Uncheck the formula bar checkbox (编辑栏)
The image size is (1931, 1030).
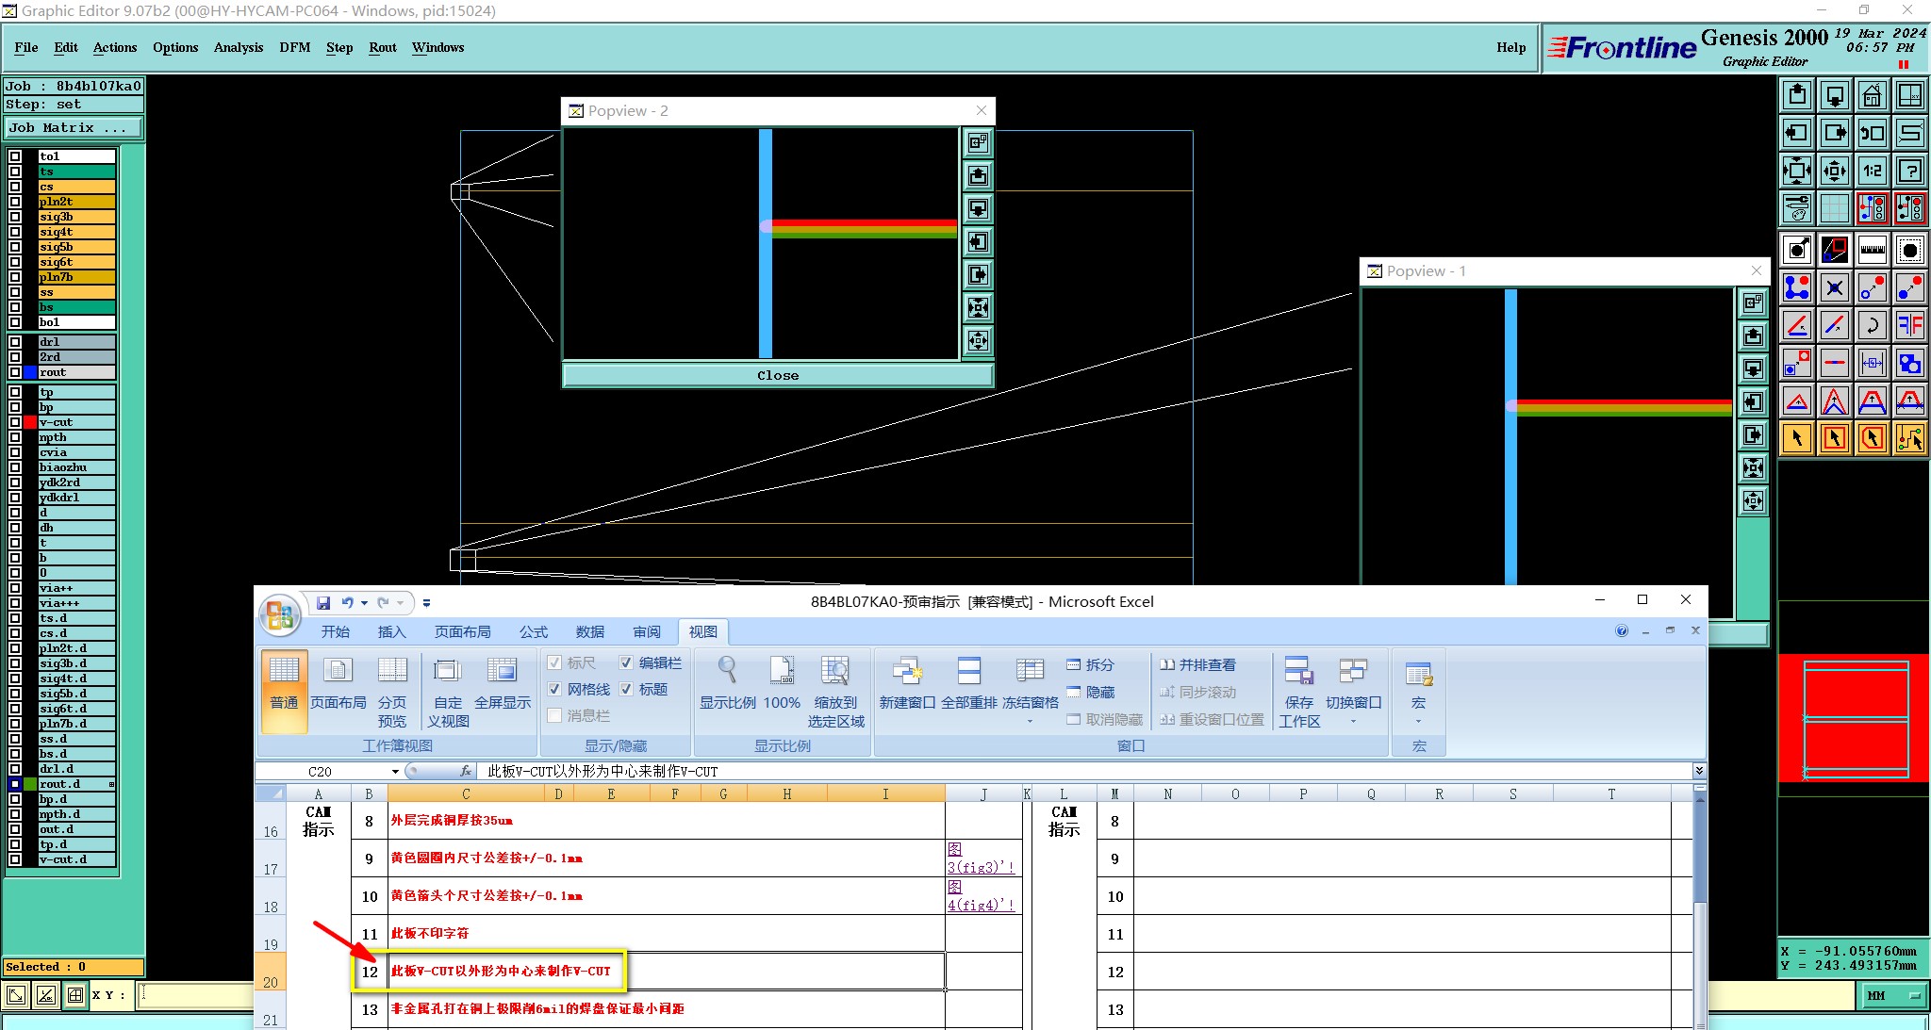coord(626,662)
